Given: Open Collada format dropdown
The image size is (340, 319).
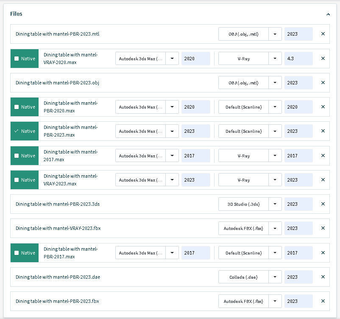Looking at the screenshot, I should 275,277.
